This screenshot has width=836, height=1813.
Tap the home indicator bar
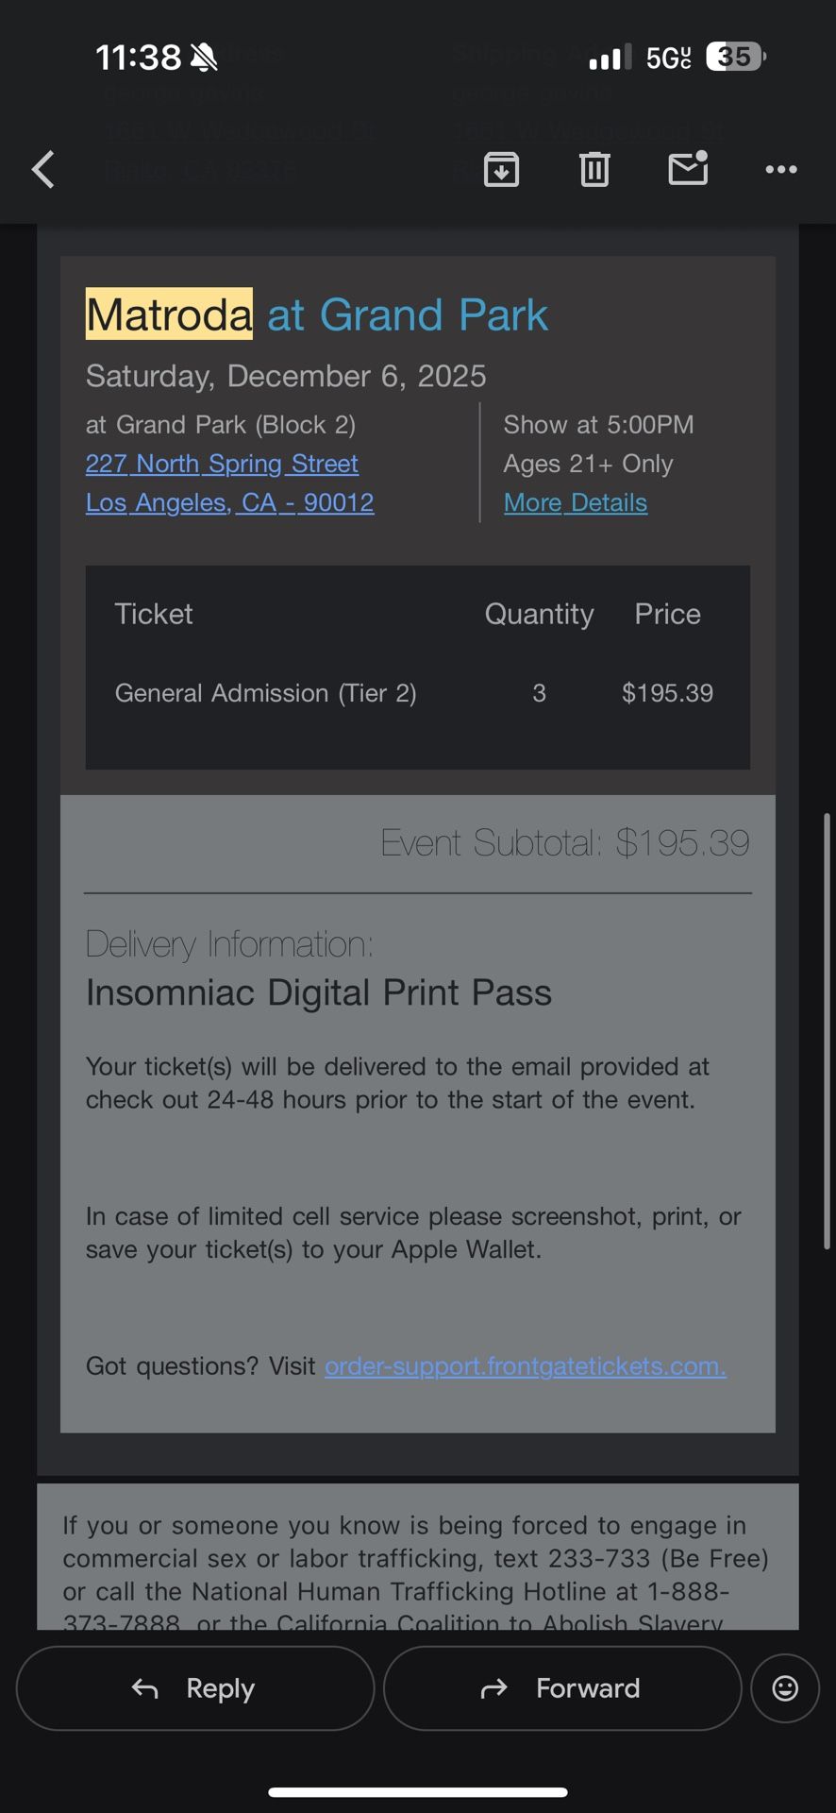tap(418, 1792)
